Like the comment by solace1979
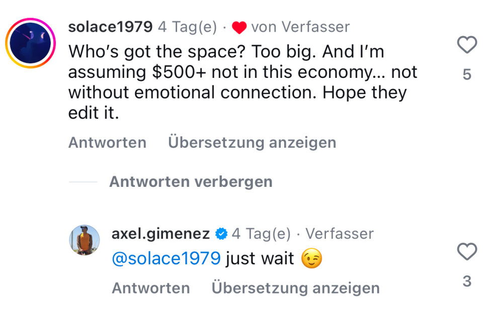 [x=467, y=45]
